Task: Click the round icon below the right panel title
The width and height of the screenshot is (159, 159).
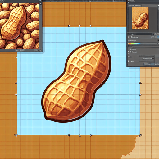Action: coord(129,3)
